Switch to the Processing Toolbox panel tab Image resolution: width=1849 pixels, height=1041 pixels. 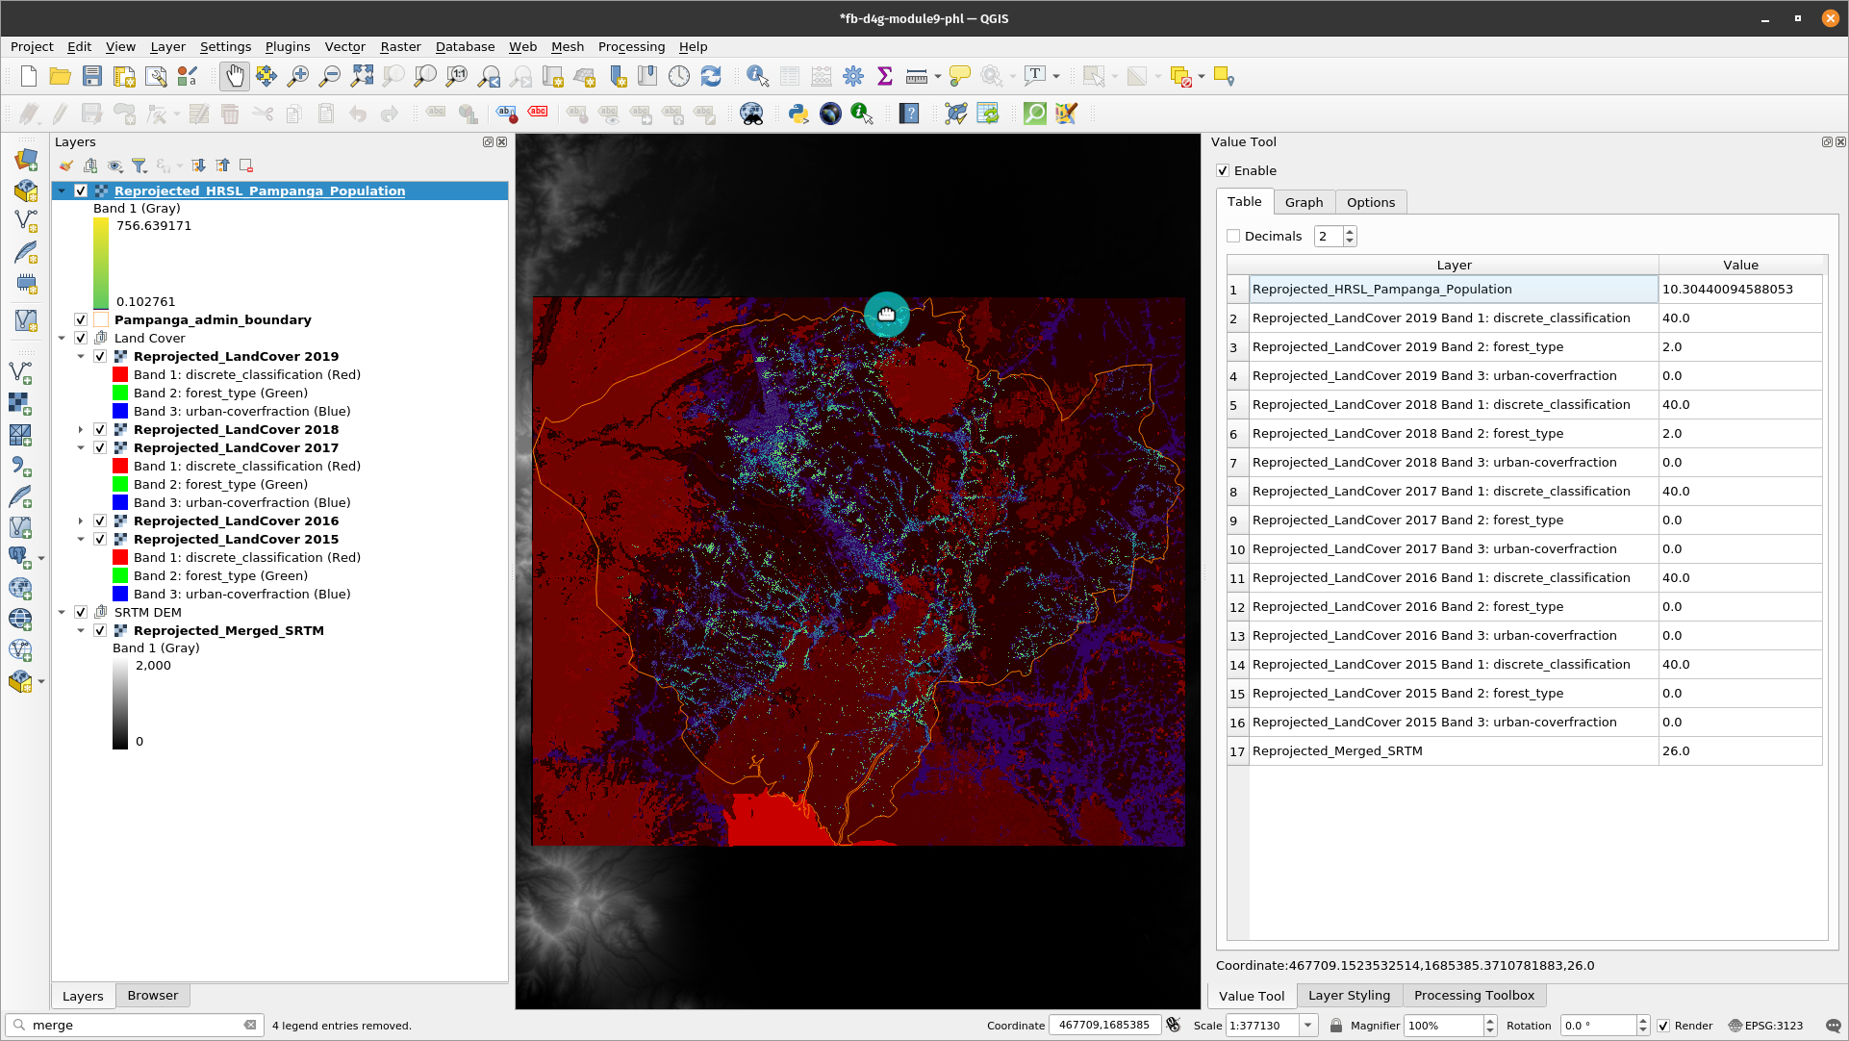1474,996
